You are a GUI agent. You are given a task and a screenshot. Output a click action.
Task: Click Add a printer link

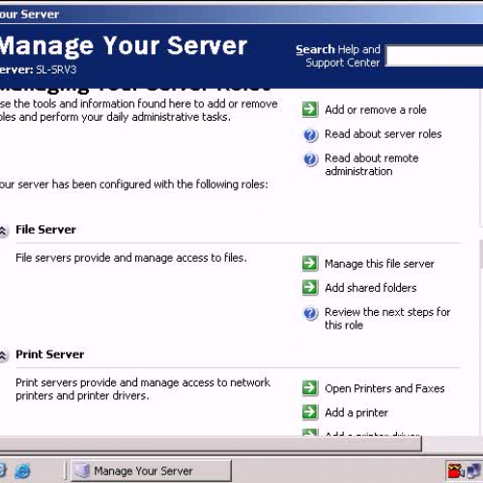(356, 412)
